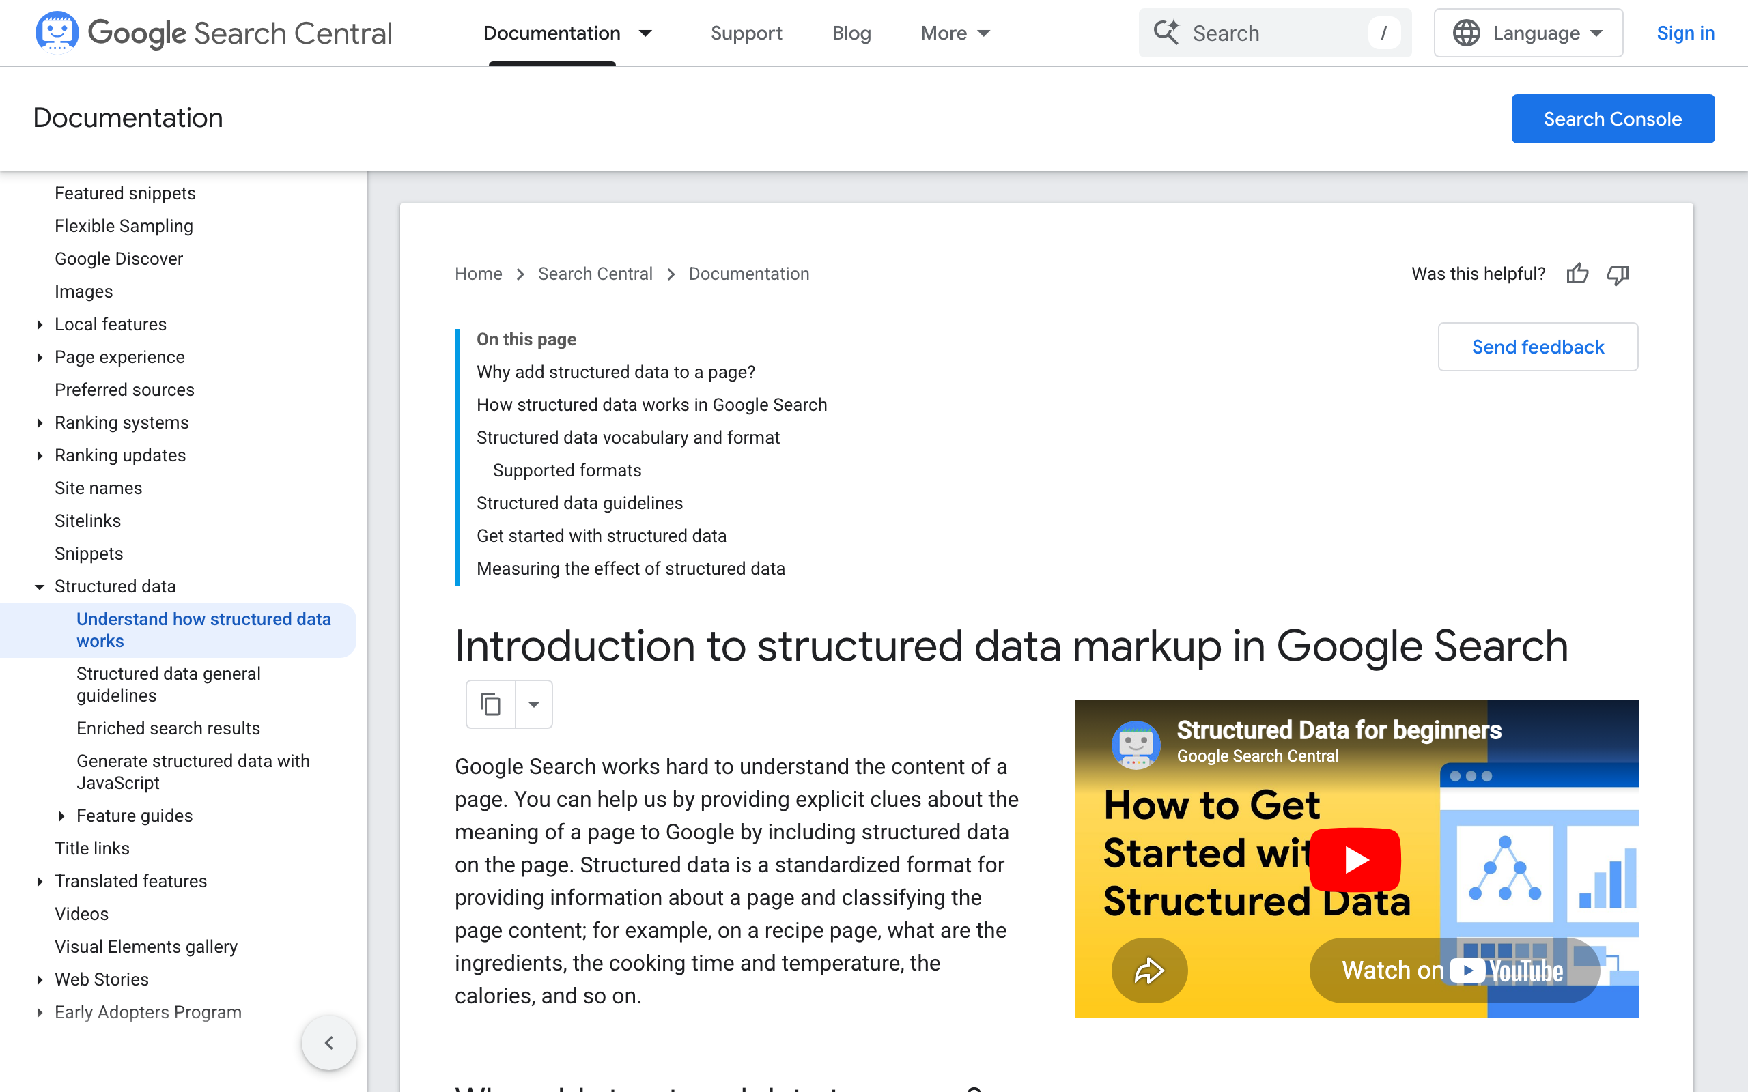Open the Blog tab
The height and width of the screenshot is (1092, 1748).
click(x=851, y=33)
